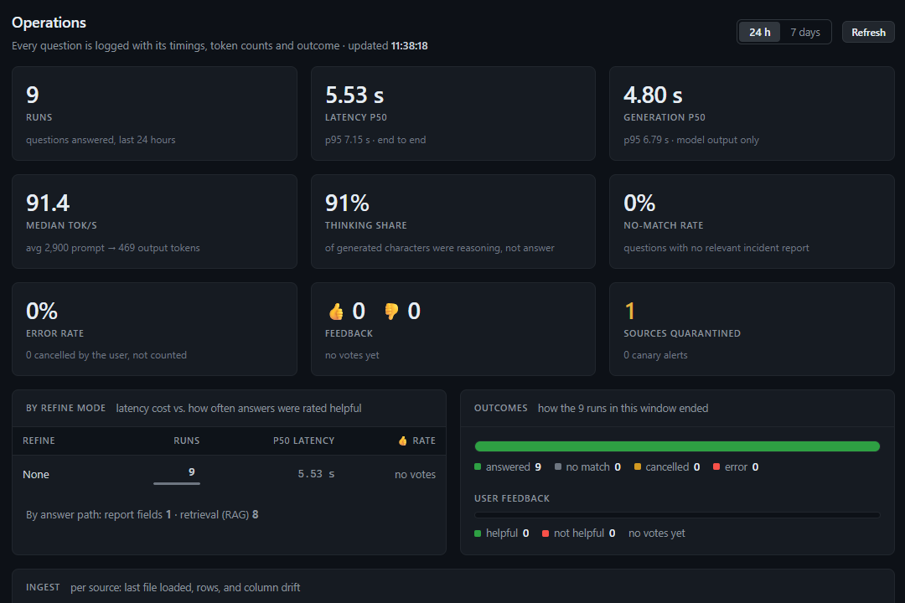The width and height of the screenshot is (905, 603).
Task: Click the 0% error rate value
Action: click(42, 311)
